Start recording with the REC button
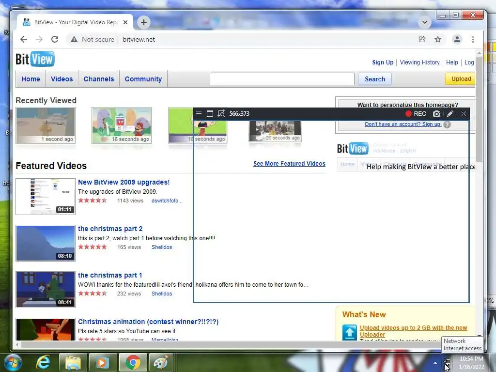The height and width of the screenshot is (372, 496). pyautogui.click(x=416, y=113)
